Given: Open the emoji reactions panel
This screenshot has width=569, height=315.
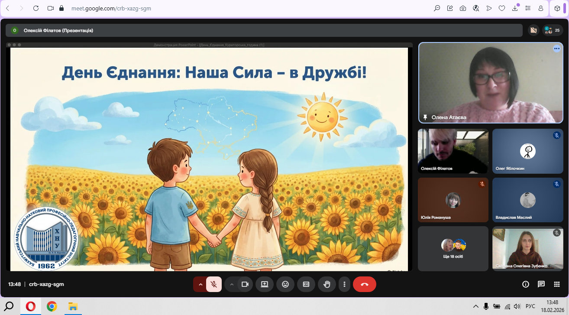Looking at the screenshot, I should point(285,284).
